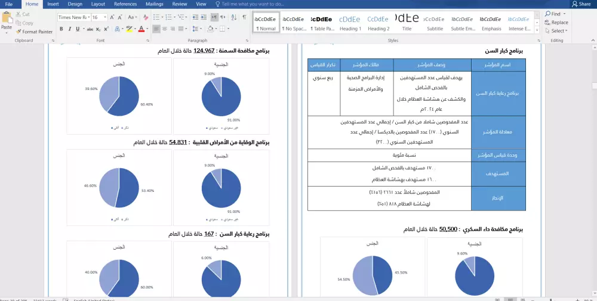Image resolution: width=597 pixels, height=301 pixels.
Task: Switch to the Mailings tab
Action: point(155,4)
